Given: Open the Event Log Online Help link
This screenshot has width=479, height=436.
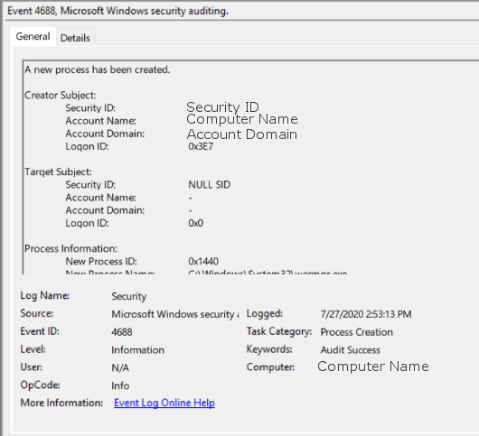Looking at the screenshot, I should 164,403.
